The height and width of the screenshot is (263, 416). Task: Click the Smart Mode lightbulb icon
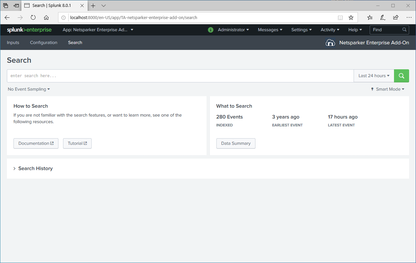372,89
